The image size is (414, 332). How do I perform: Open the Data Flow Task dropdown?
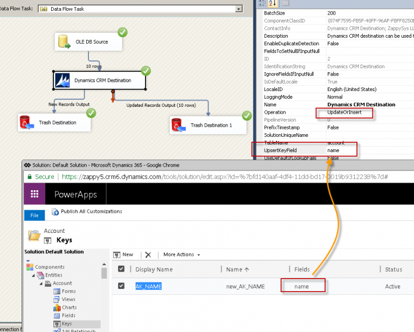click(238, 9)
